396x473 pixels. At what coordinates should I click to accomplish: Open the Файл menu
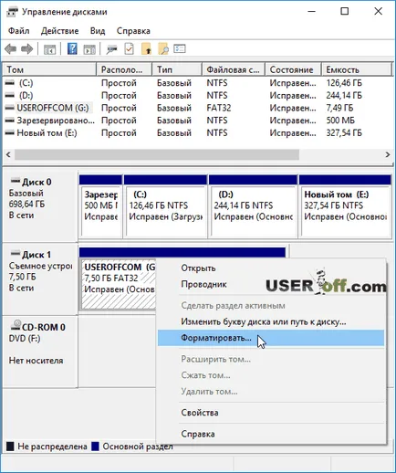[18, 31]
